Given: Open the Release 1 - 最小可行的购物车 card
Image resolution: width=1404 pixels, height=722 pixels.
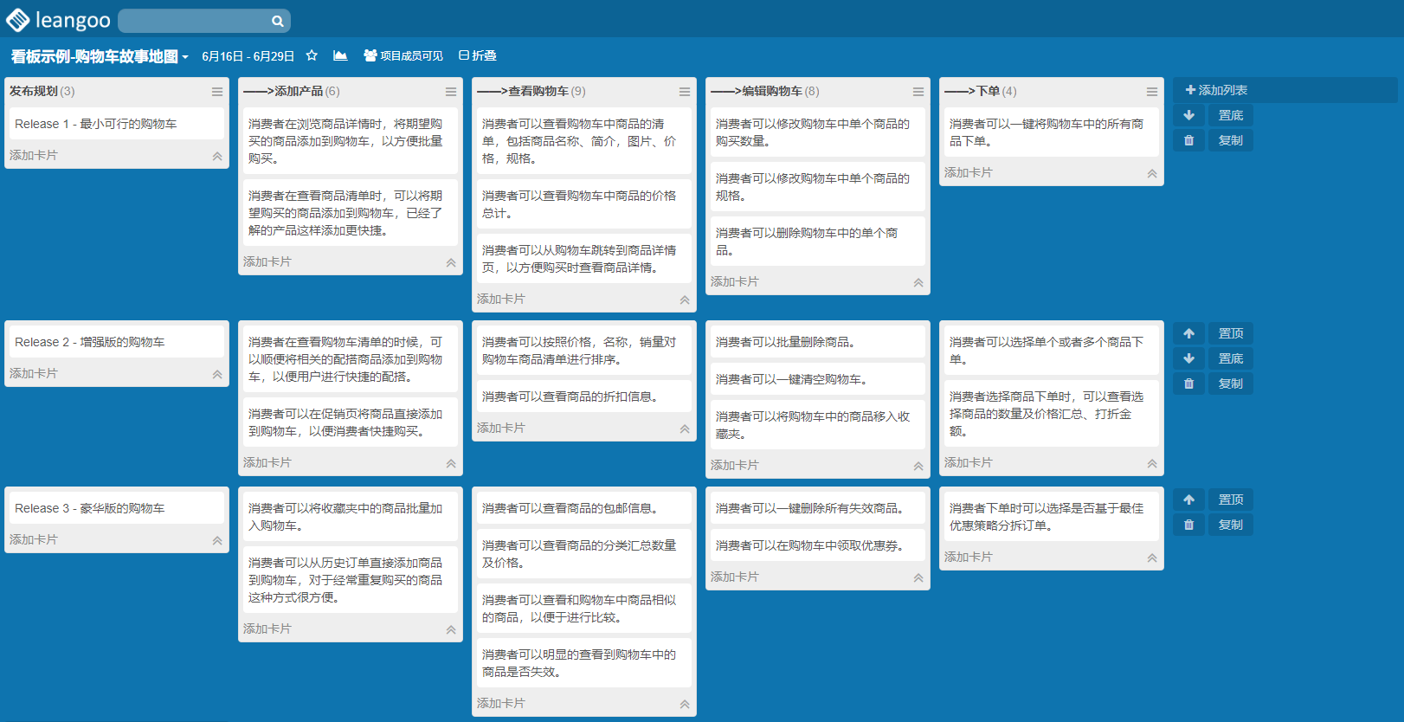Looking at the screenshot, I should 116,124.
